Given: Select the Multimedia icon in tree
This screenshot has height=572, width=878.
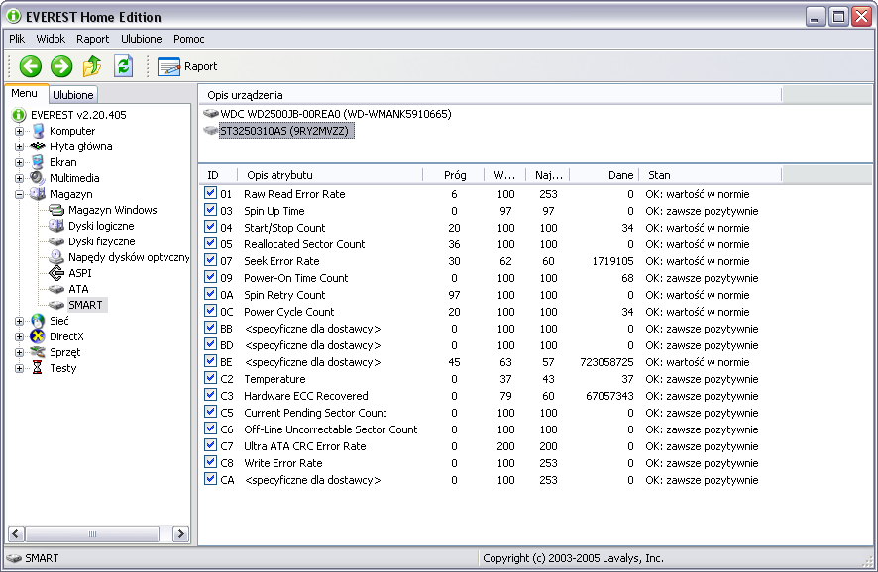Looking at the screenshot, I should (38, 178).
